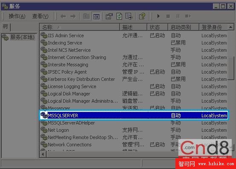The image size is (236, 169).
Task: Click the vertical scrollbar thumb
Action: click(231, 68)
